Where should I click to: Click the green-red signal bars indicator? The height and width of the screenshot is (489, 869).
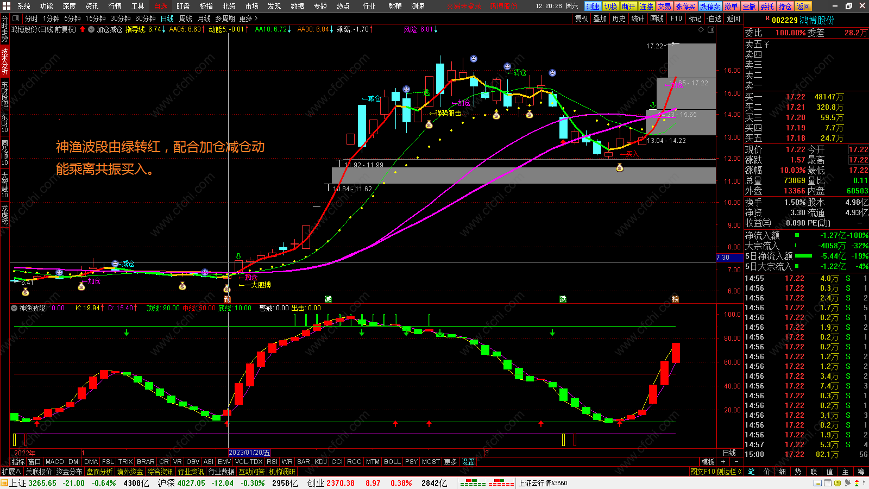(x=487, y=483)
